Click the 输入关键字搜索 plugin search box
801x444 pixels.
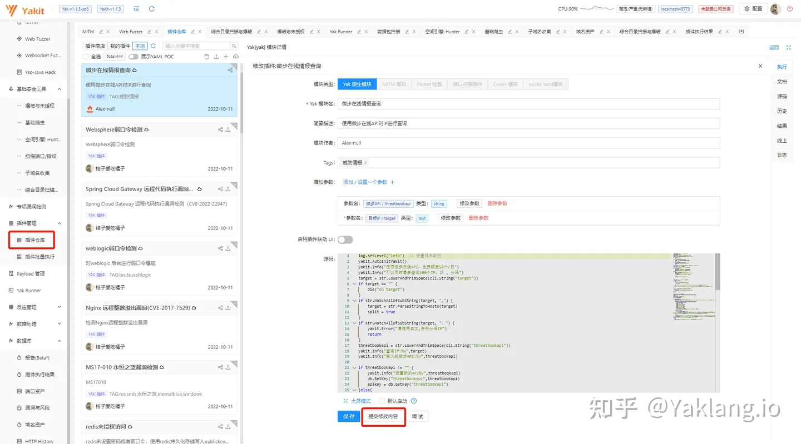pos(196,46)
